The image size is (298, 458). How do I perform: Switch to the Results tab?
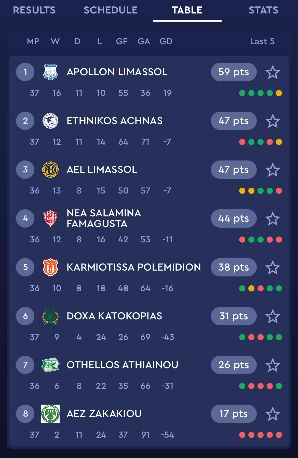point(34,10)
